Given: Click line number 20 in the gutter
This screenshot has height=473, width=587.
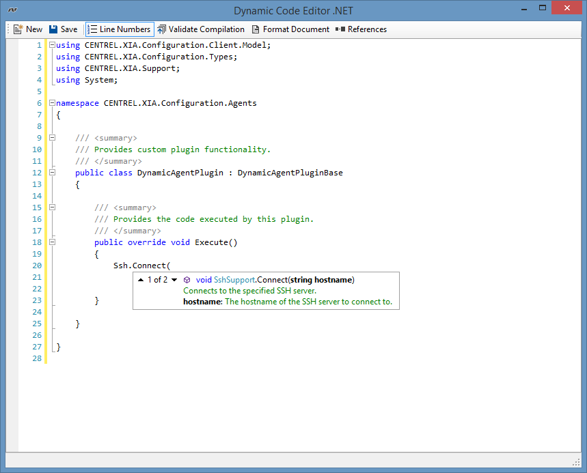Looking at the screenshot, I should click(37, 266).
